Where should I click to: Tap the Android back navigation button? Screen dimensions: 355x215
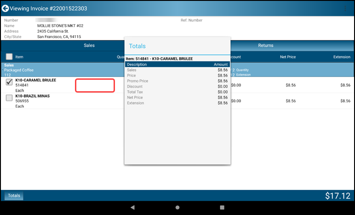click(133, 207)
